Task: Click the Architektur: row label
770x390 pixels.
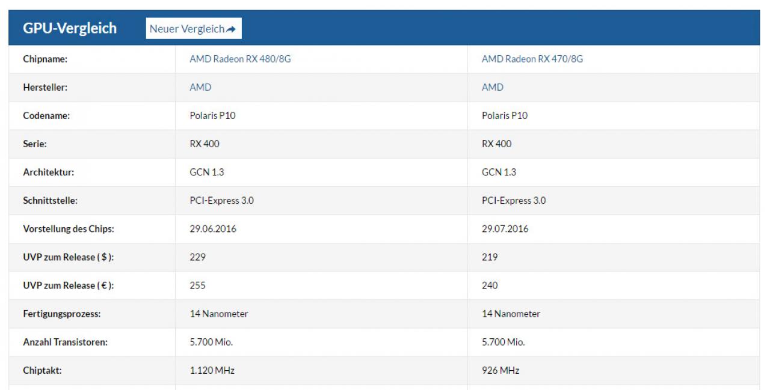Action: [49, 172]
